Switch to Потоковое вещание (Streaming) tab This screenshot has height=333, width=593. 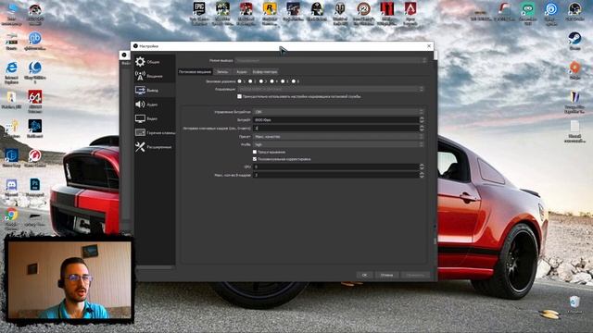(x=196, y=71)
